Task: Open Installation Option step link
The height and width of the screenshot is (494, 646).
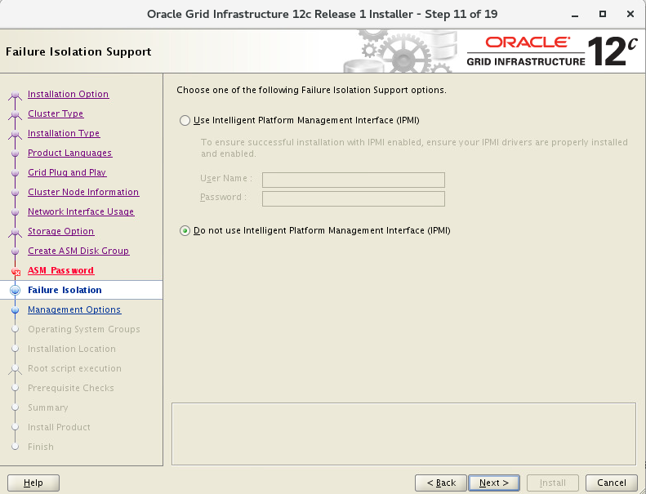Action: tap(68, 94)
